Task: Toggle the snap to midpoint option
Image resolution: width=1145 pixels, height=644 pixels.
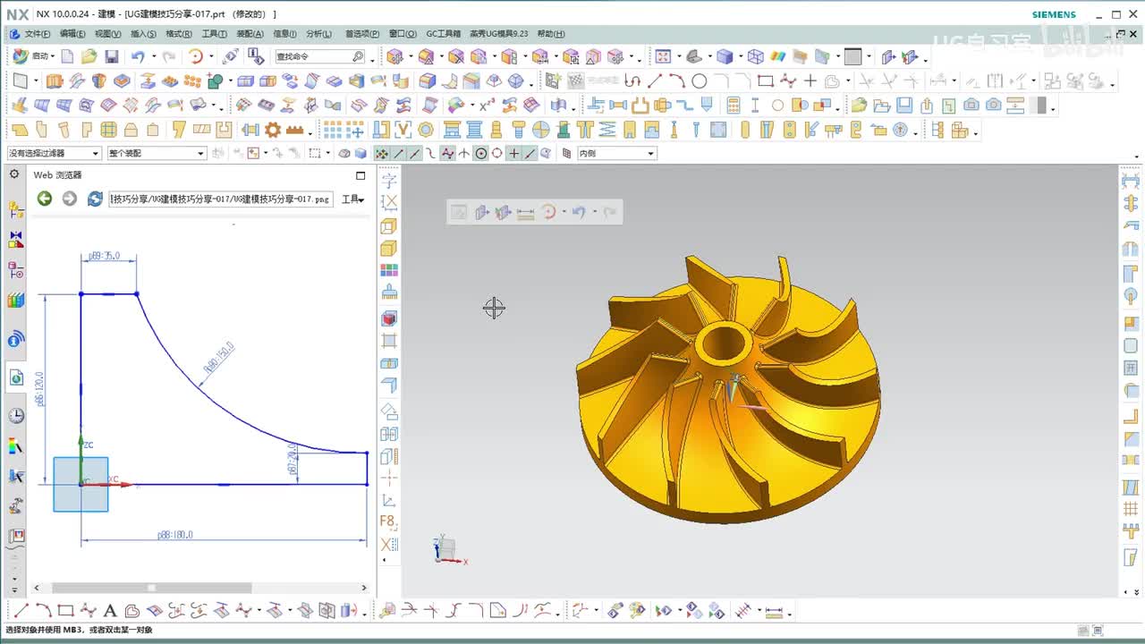Action: [414, 153]
